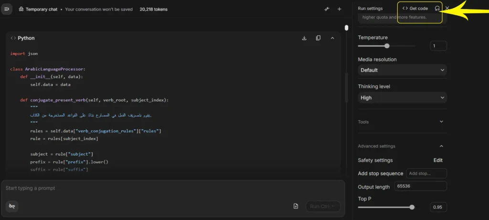The image size is (489, 220).
Task: Click the Temporary chat label
Action: pyautogui.click(x=42, y=10)
